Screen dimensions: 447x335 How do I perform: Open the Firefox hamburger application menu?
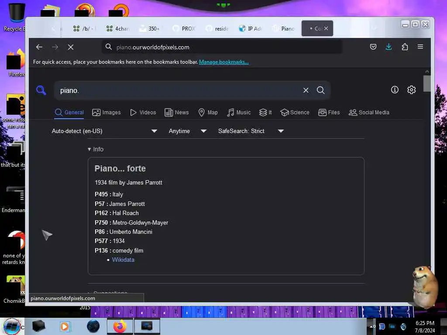tap(420, 47)
